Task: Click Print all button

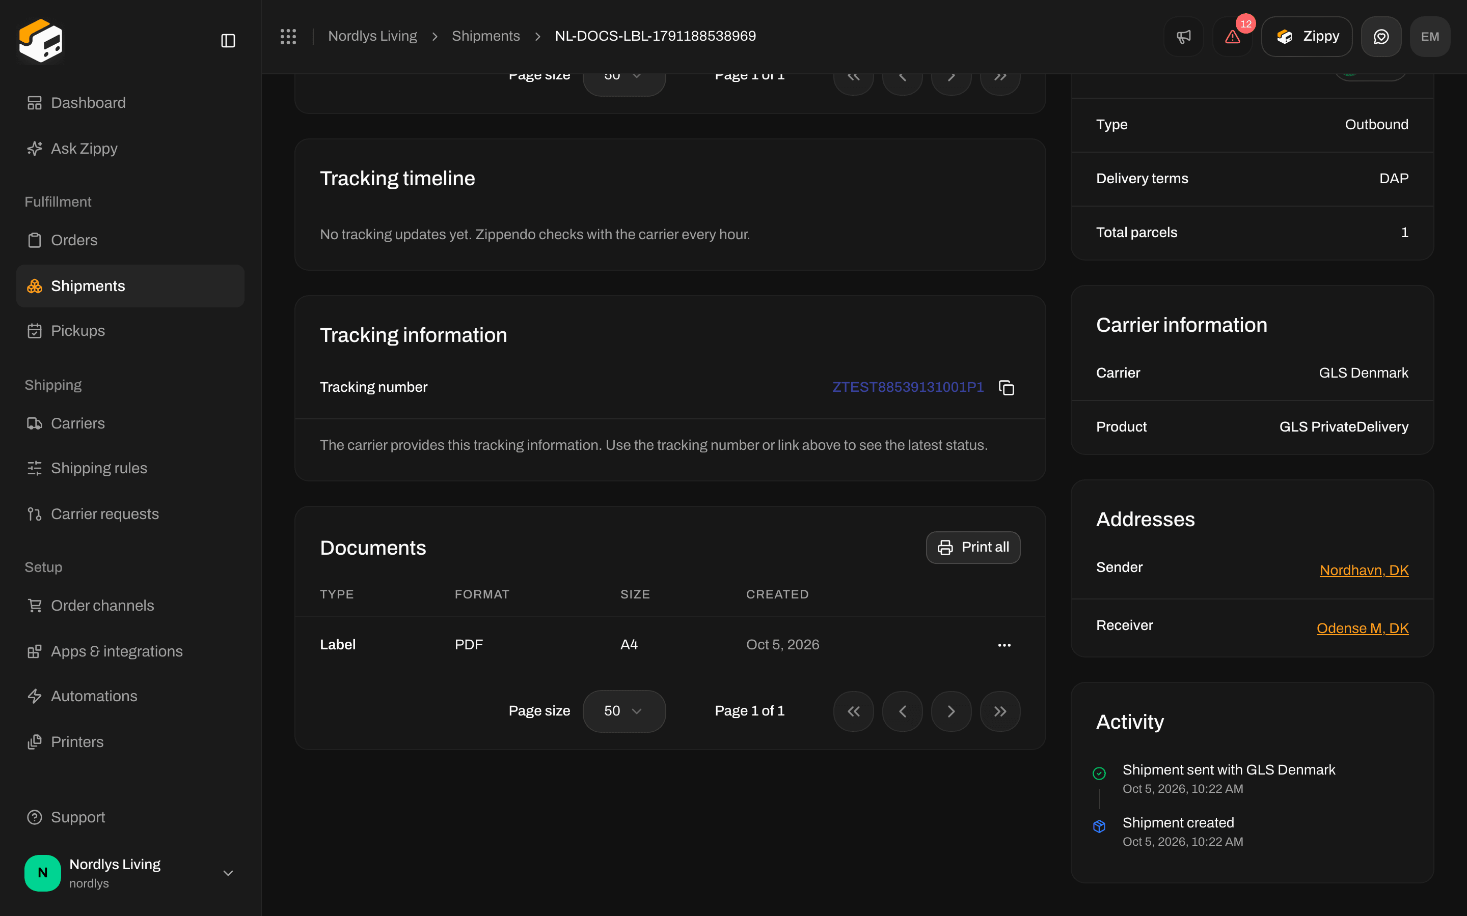Action: pos(973,547)
